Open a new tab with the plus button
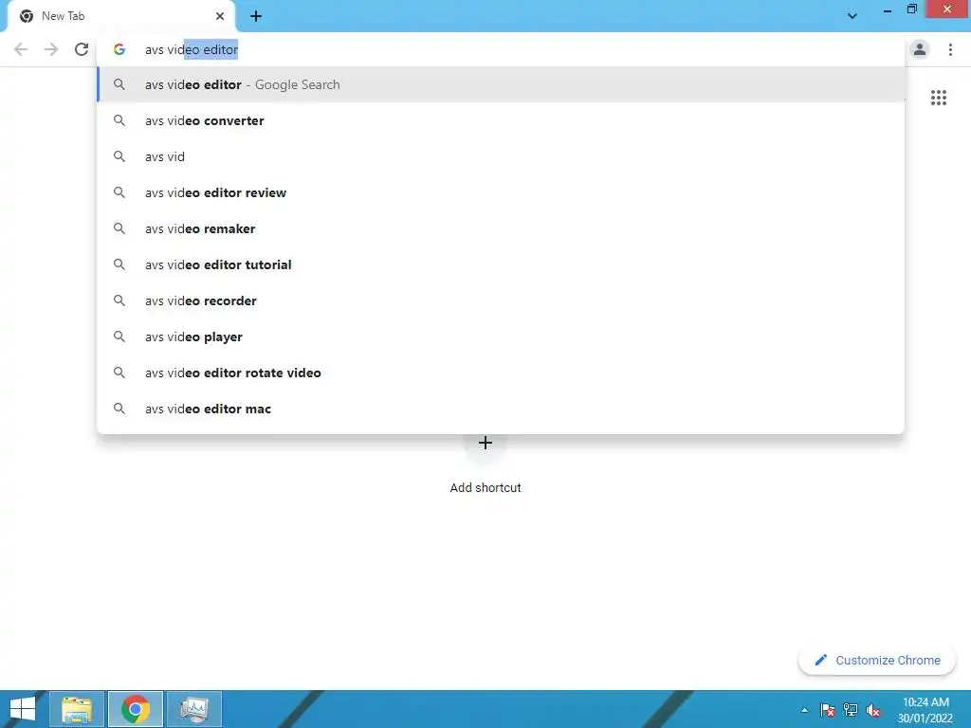 pyautogui.click(x=256, y=16)
